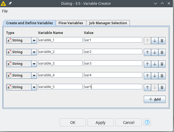Open Type dropdown for variable_1
174x132 pixels.
34,40
